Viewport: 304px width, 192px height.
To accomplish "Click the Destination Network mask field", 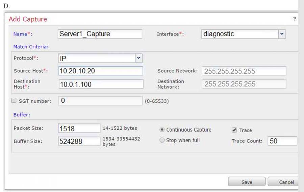I will coord(244,84).
